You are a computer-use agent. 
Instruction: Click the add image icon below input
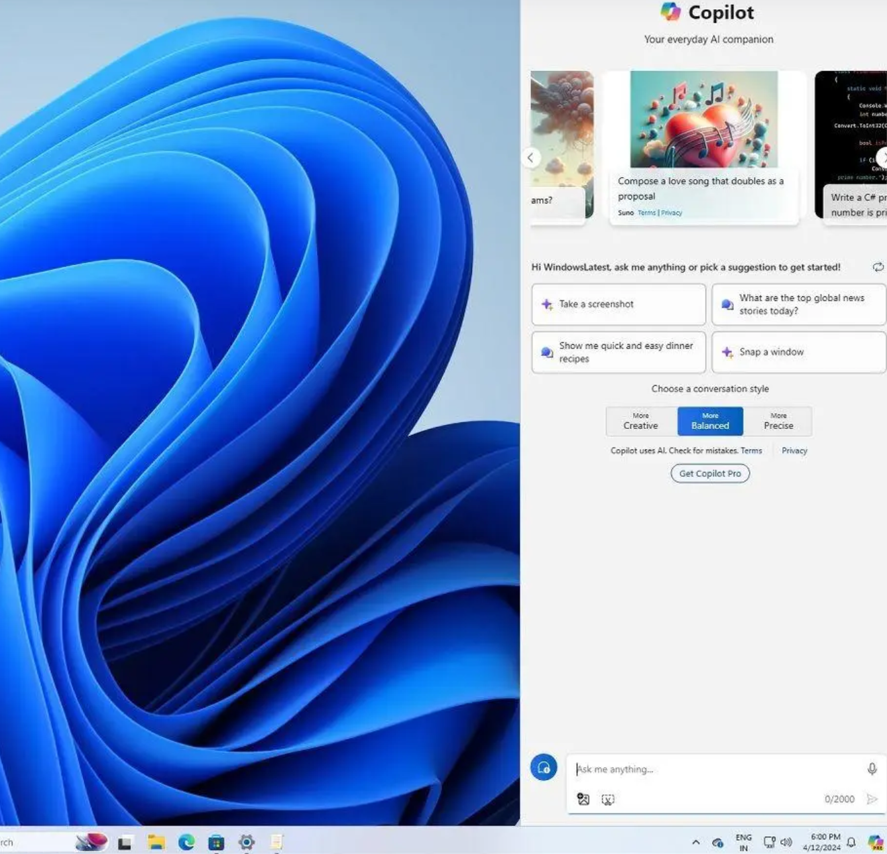click(x=583, y=799)
